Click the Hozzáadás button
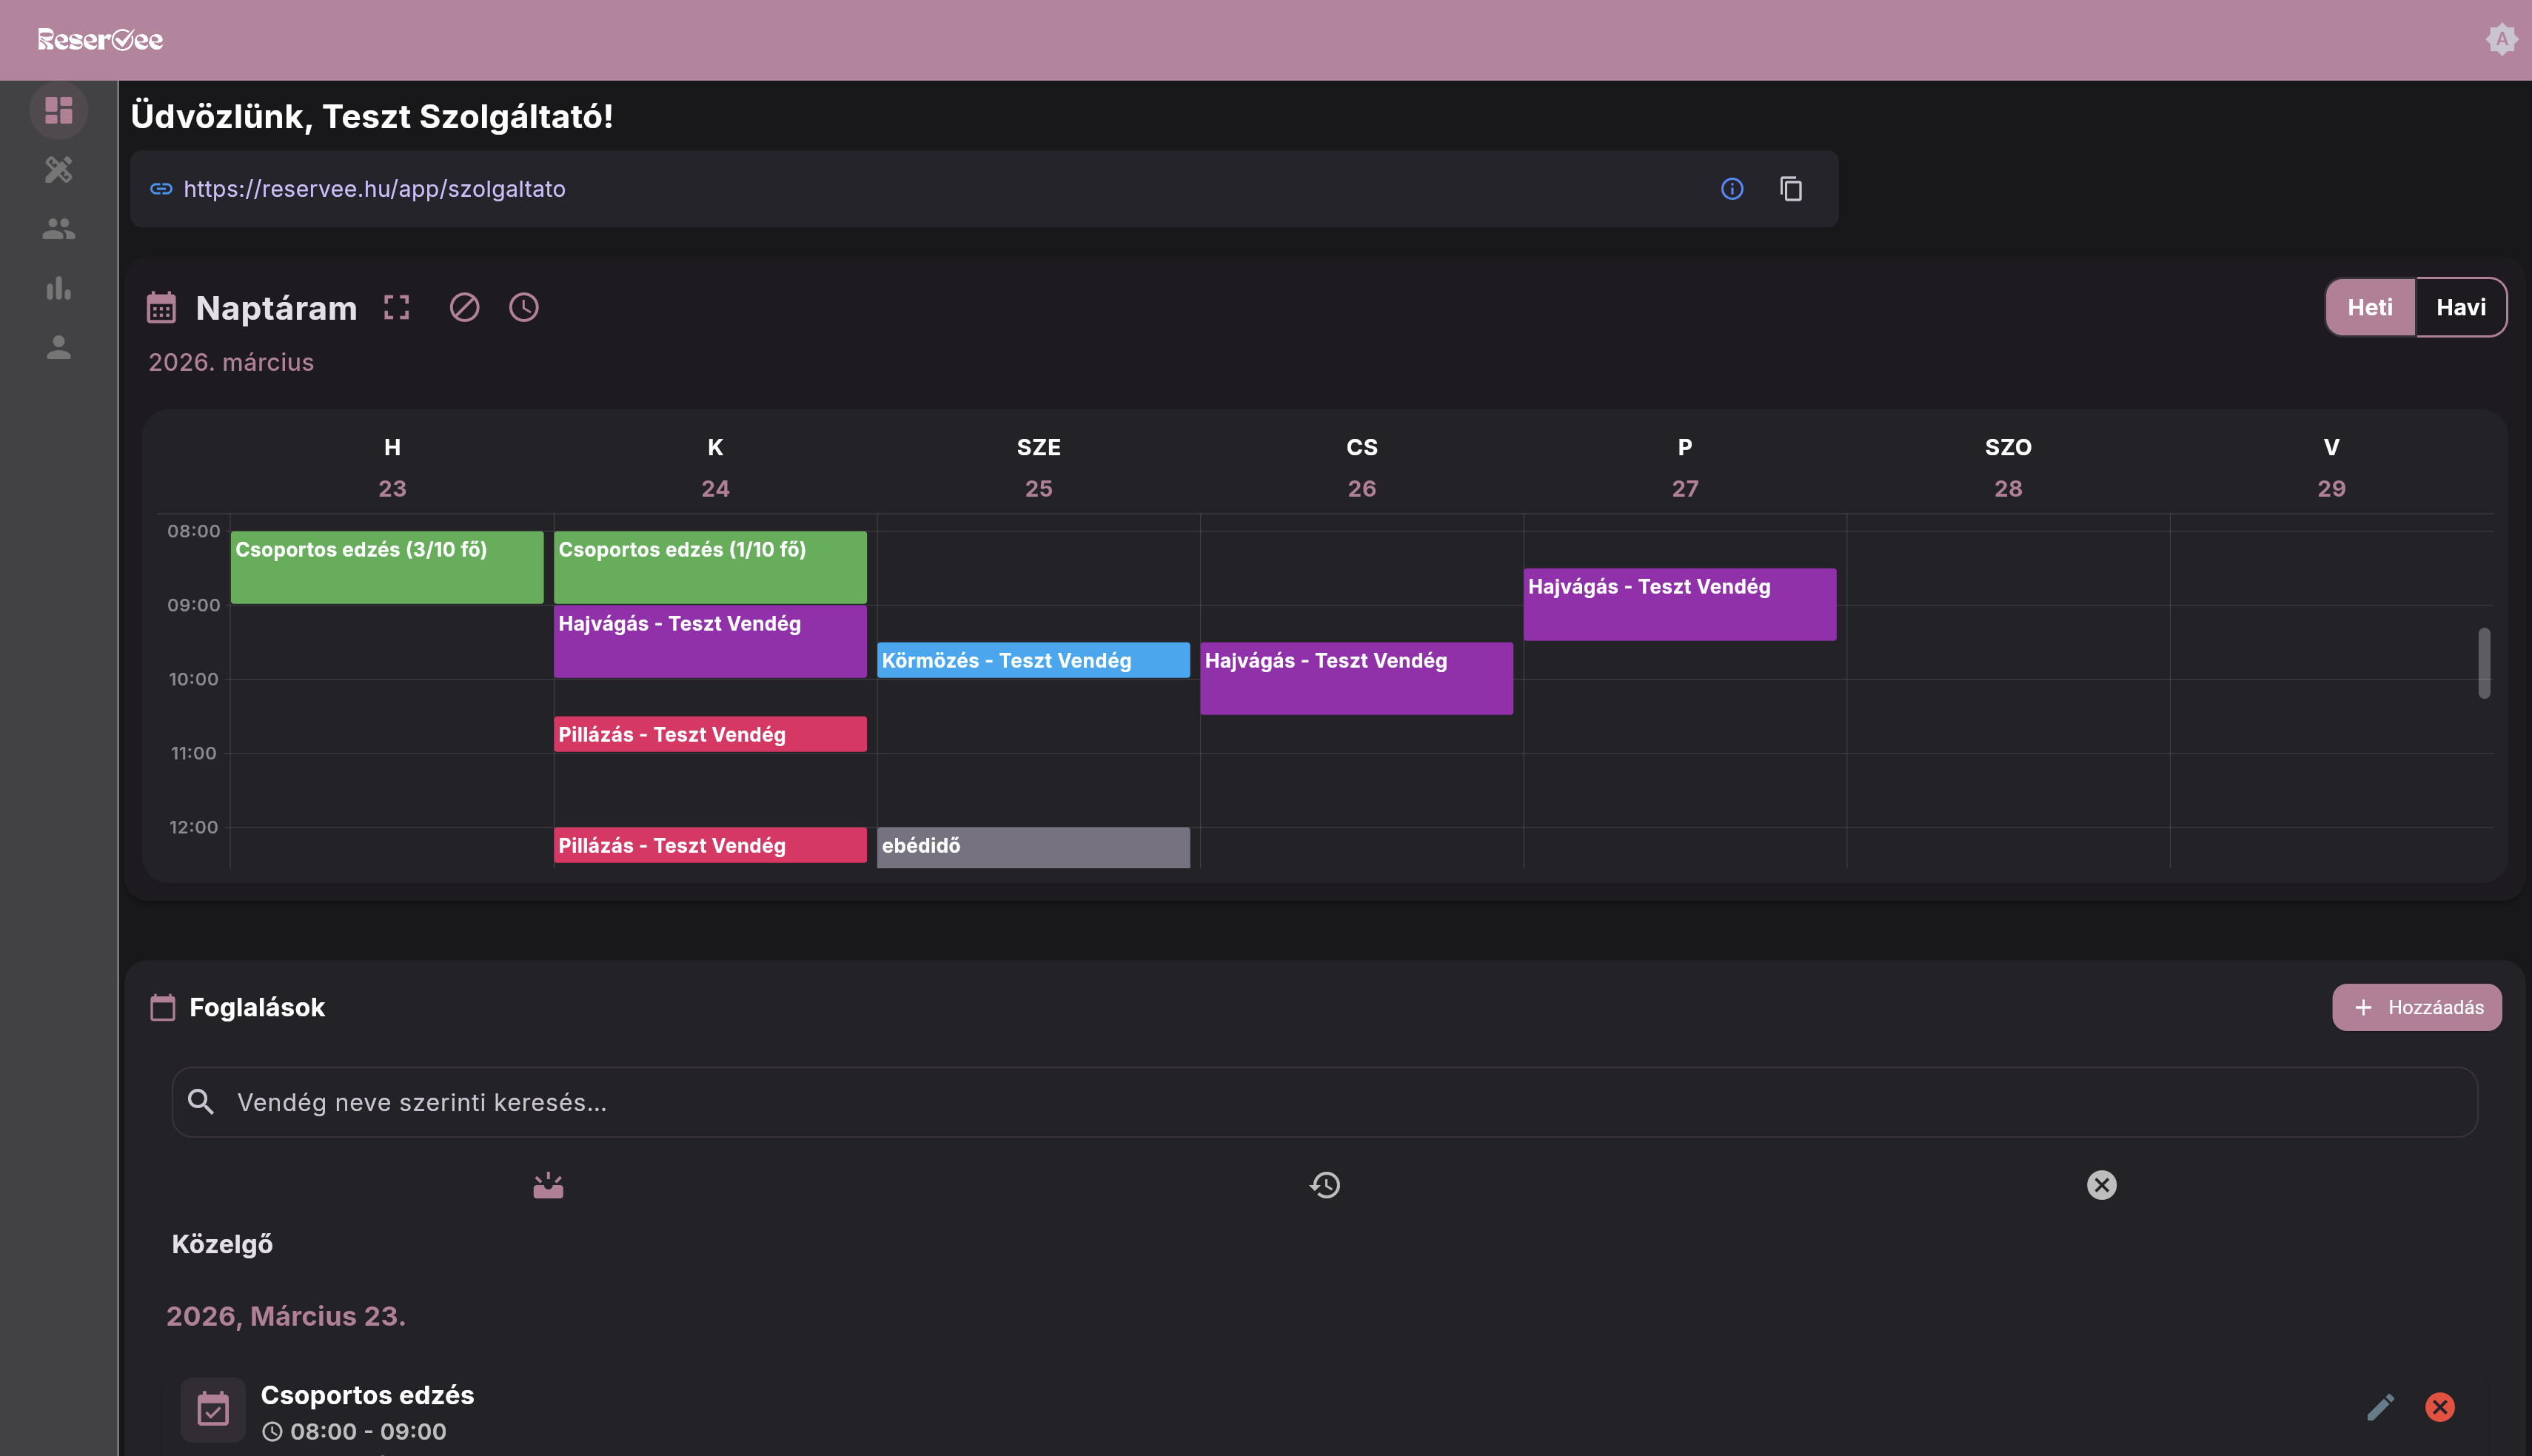The width and height of the screenshot is (2532, 1456). (x=2416, y=1007)
